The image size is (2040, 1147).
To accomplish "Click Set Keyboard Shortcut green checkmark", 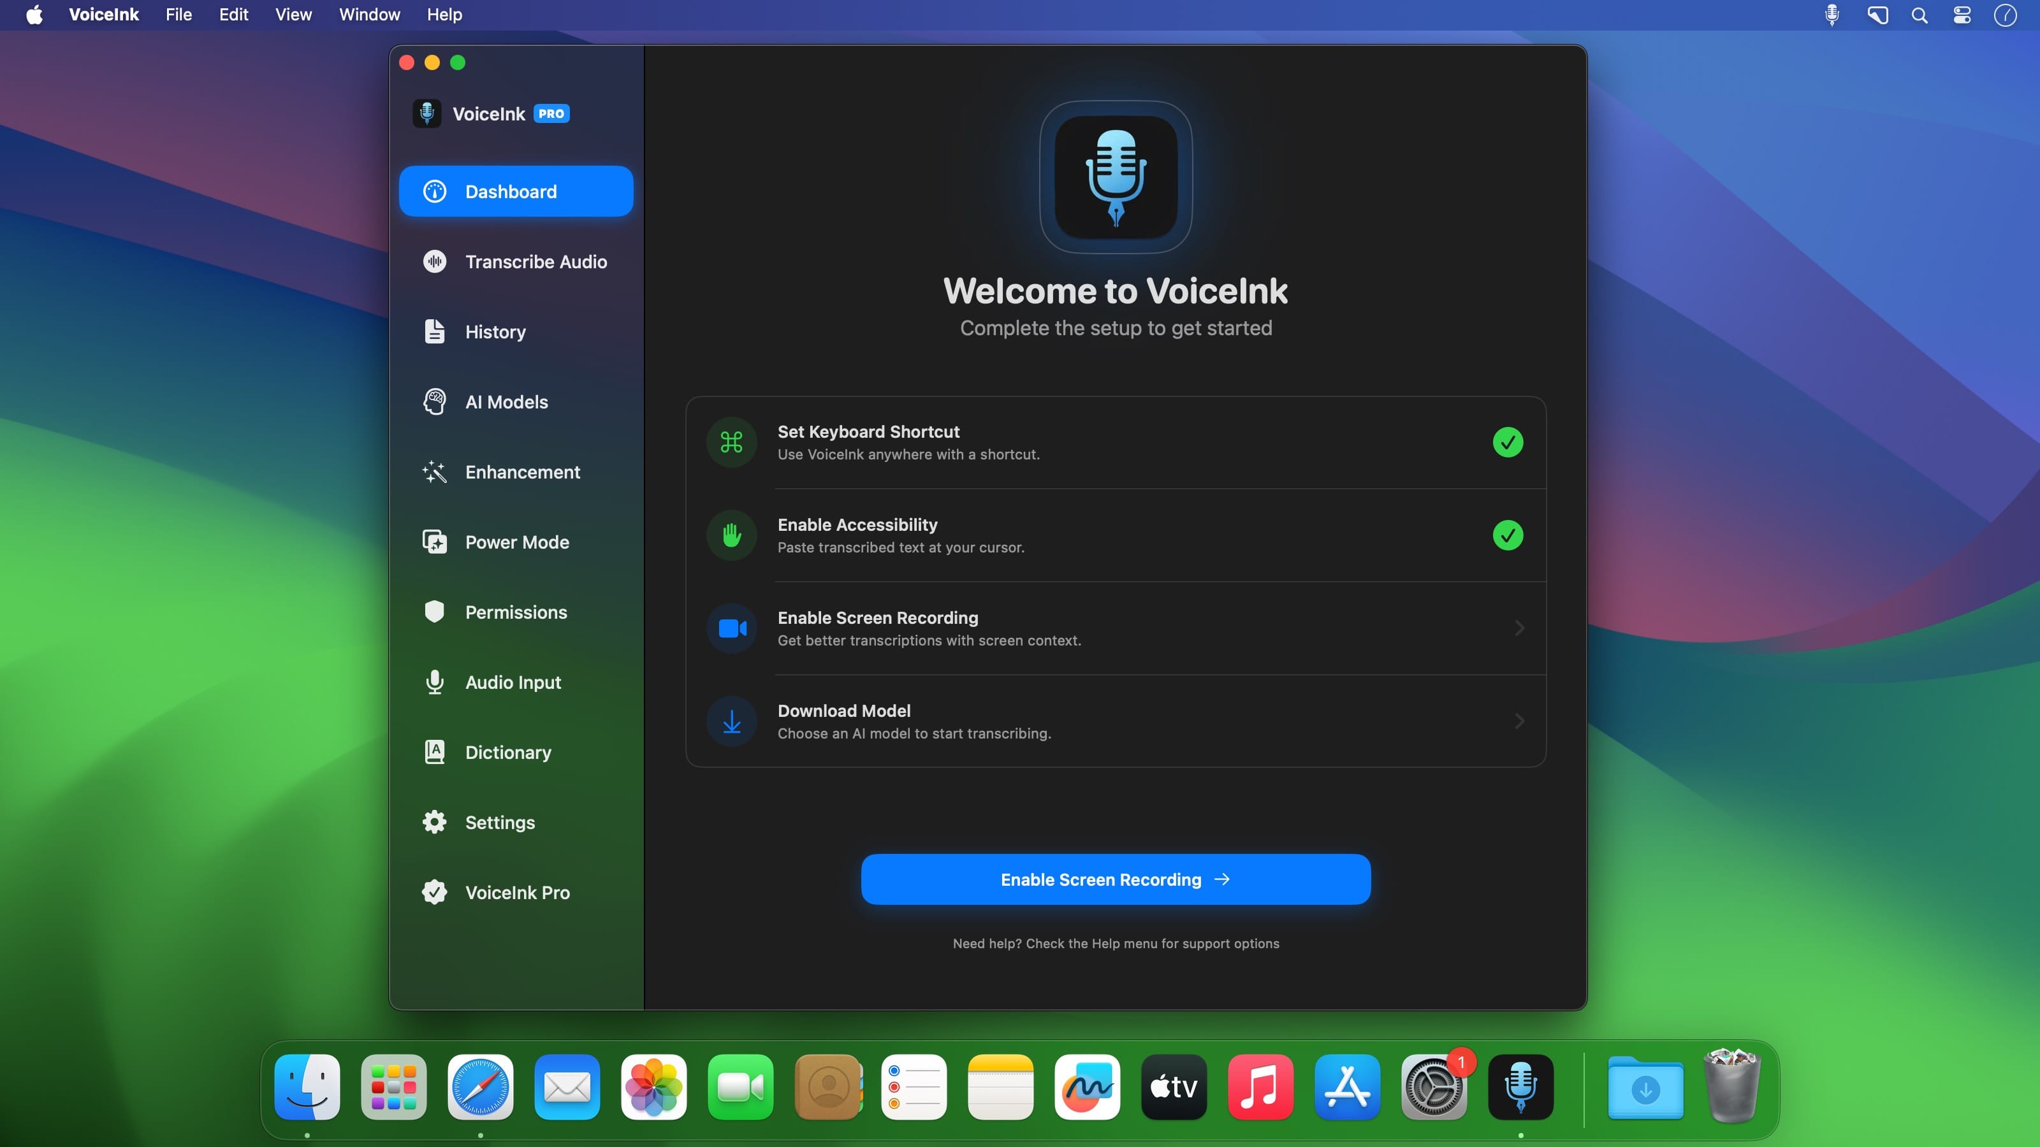I will tap(1507, 442).
